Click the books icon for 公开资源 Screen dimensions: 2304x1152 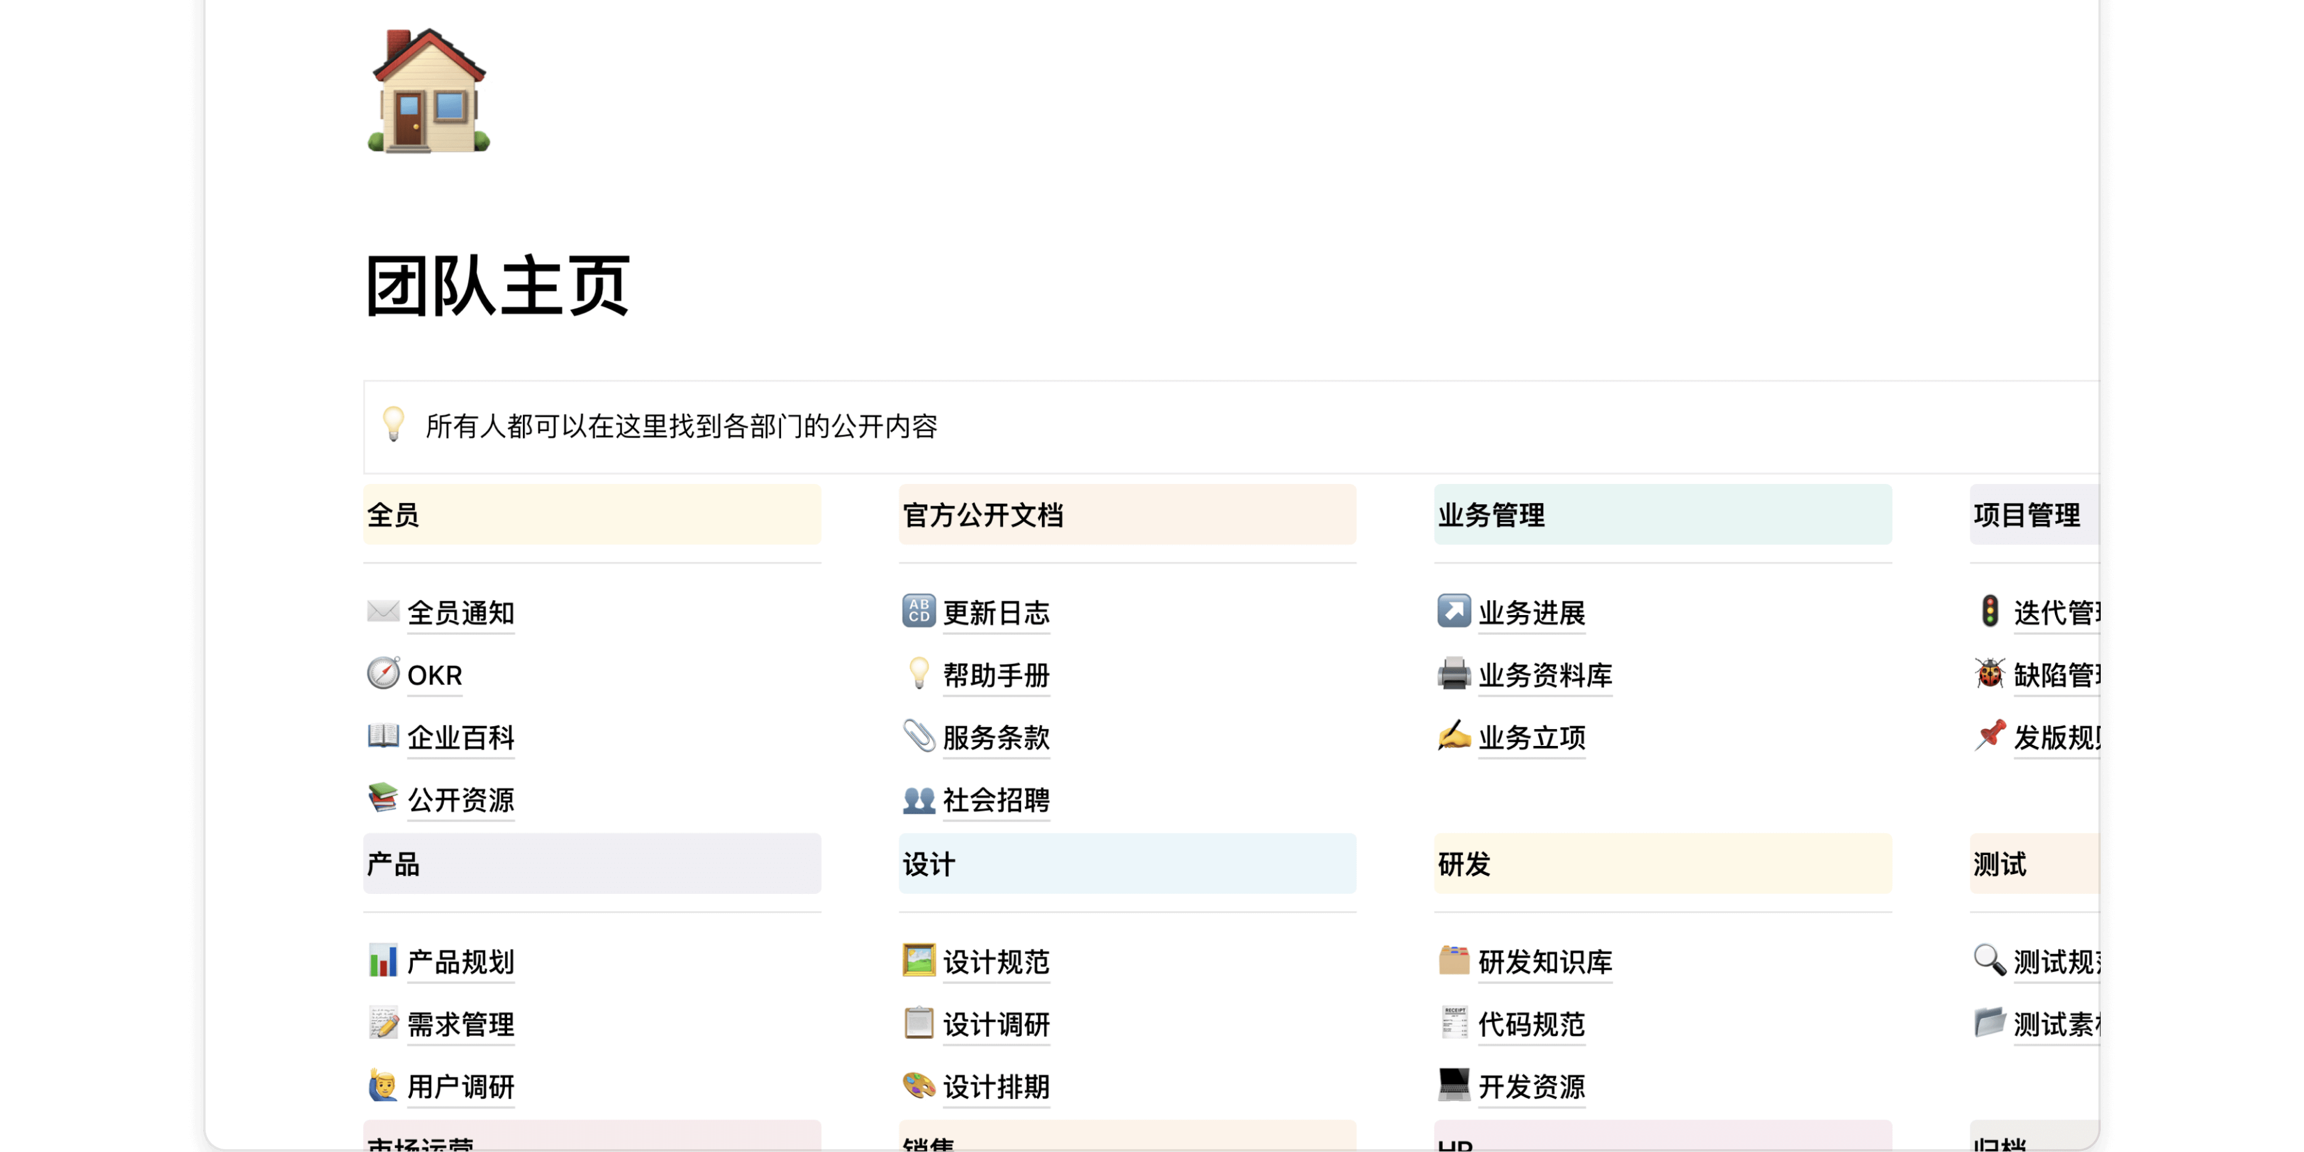[x=383, y=798]
